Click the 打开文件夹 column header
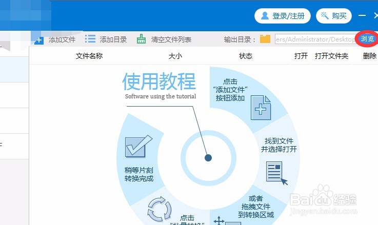378x225 pixels. click(x=331, y=56)
